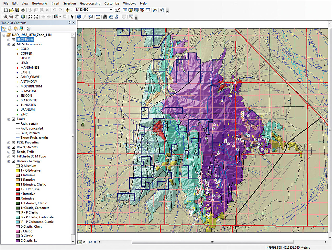Viewport: 332px width, 250px height.
Task: Open the Geoprocessing menu
Action: click(x=90, y=3)
